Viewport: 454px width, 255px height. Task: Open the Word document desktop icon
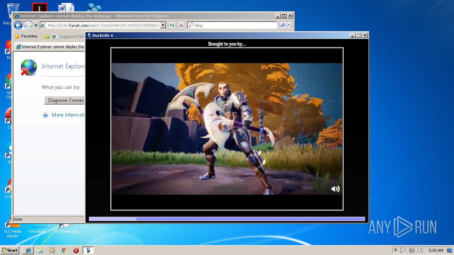pyautogui.click(x=66, y=7)
